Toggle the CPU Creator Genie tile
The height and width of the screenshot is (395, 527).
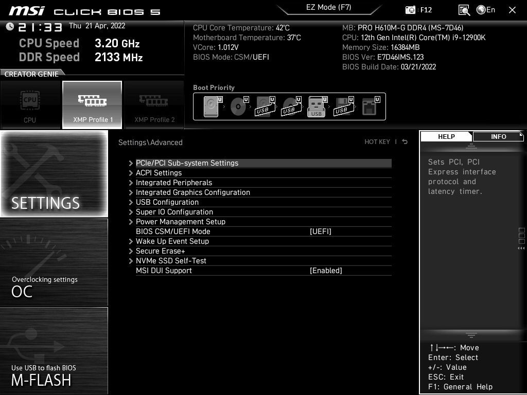(x=30, y=105)
